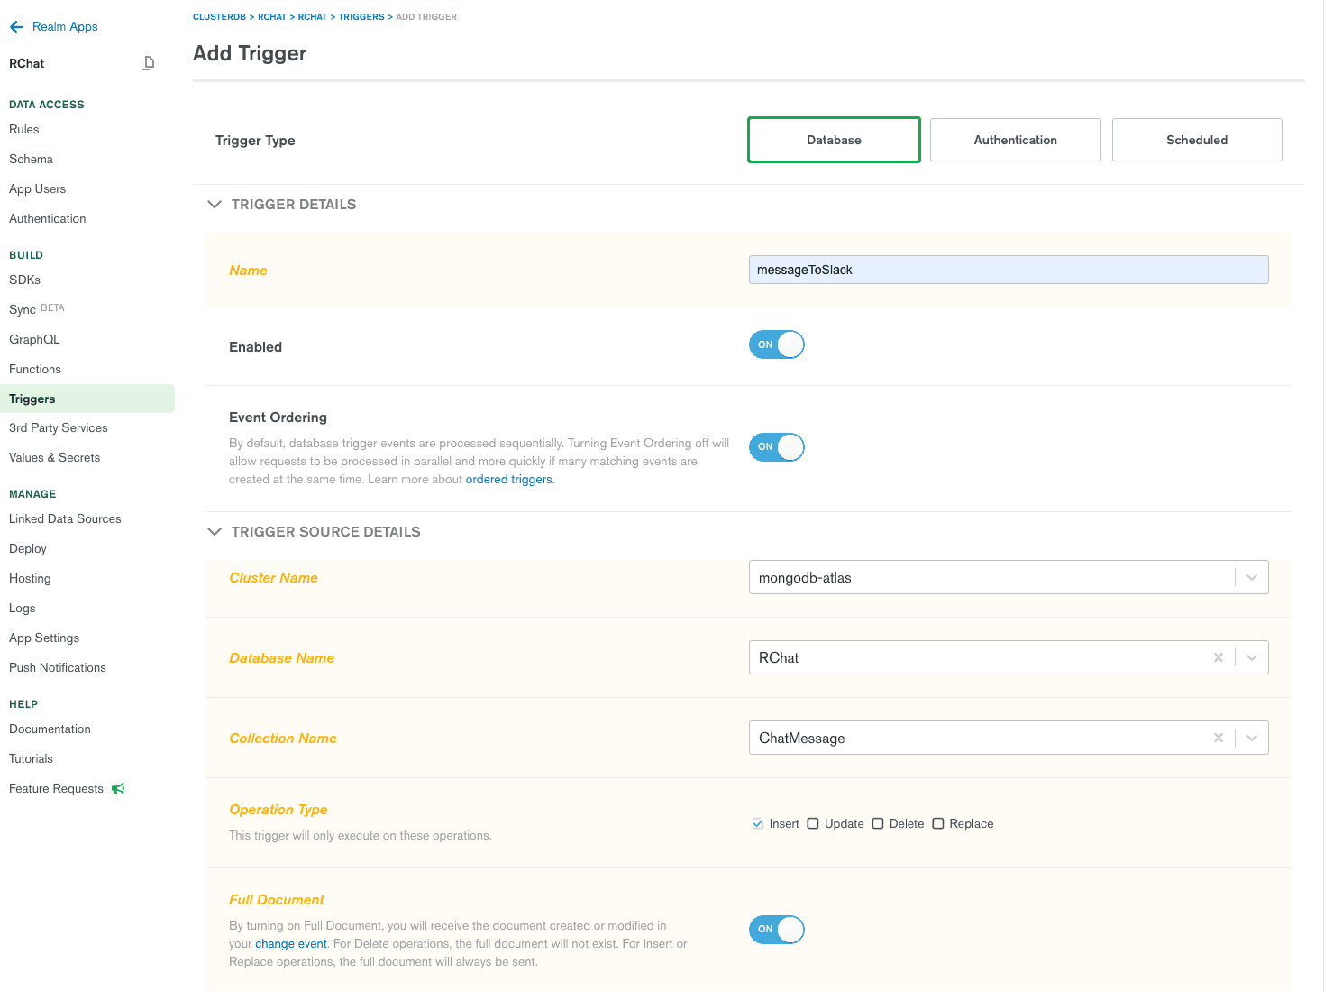Select the Authentication trigger type
The width and height of the screenshot is (1324, 991).
click(1016, 140)
